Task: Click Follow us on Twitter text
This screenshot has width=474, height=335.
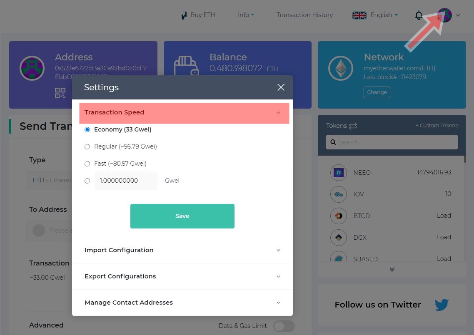Action: click(x=377, y=305)
